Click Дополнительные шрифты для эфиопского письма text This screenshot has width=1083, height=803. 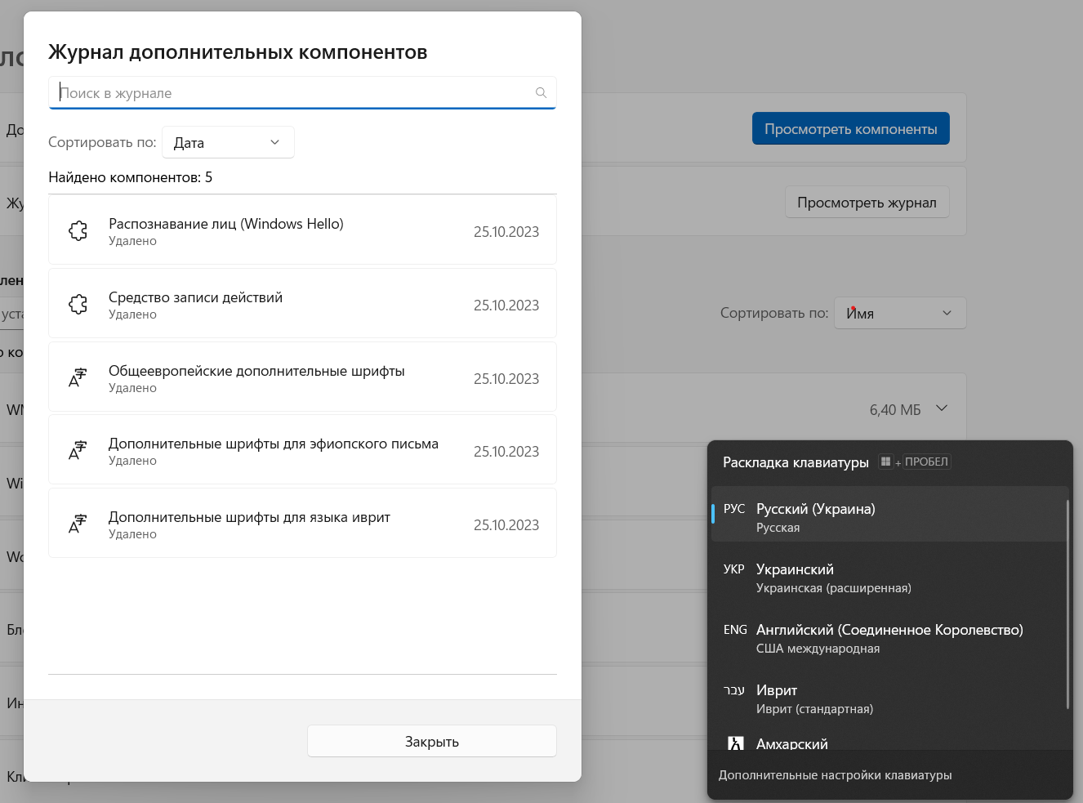[x=274, y=444]
